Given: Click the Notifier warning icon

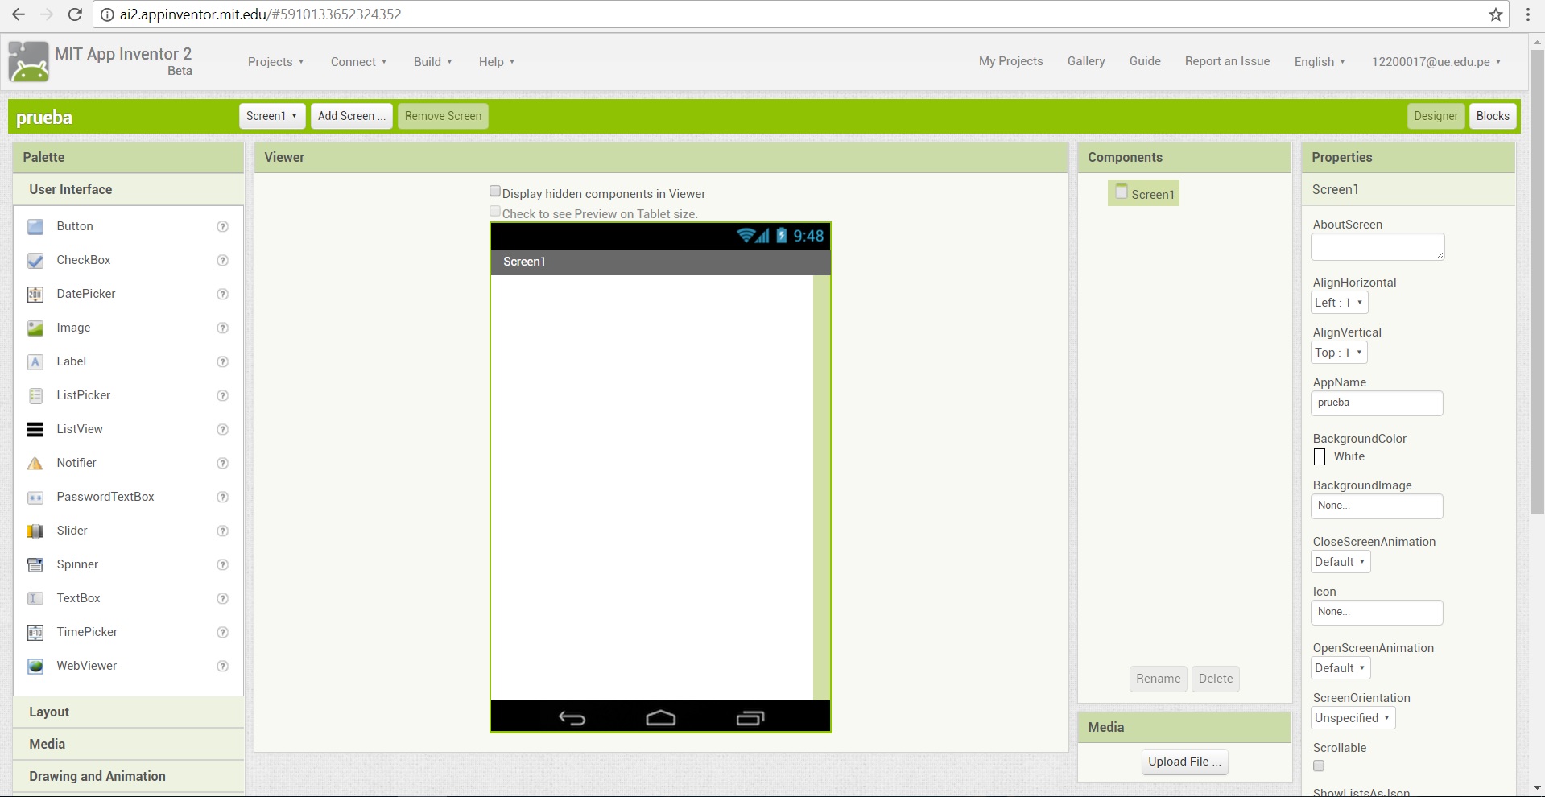Looking at the screenshot, I should tap(35, 464).
